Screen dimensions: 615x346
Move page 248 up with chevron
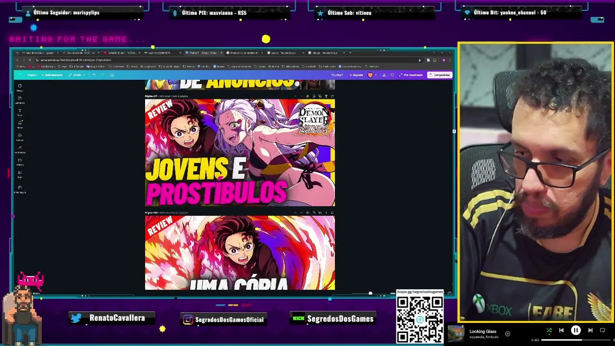click(x=295, y=212)
